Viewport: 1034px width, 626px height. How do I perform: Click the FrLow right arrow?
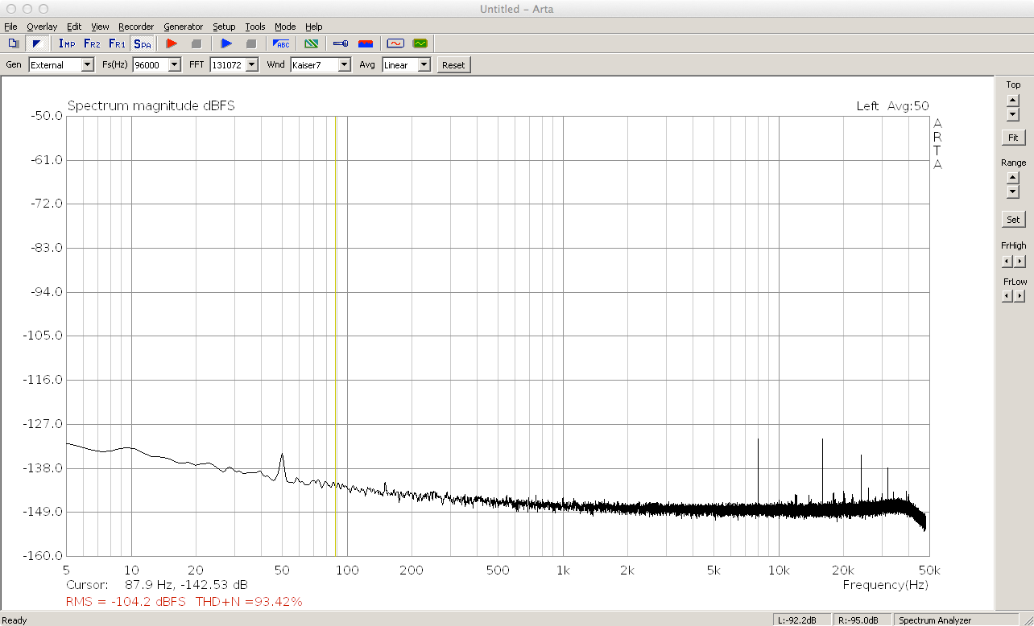pyautogui.click(x=1020, y=295)
